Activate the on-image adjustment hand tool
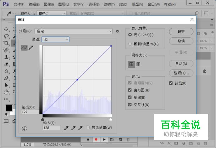 point(25,129)
